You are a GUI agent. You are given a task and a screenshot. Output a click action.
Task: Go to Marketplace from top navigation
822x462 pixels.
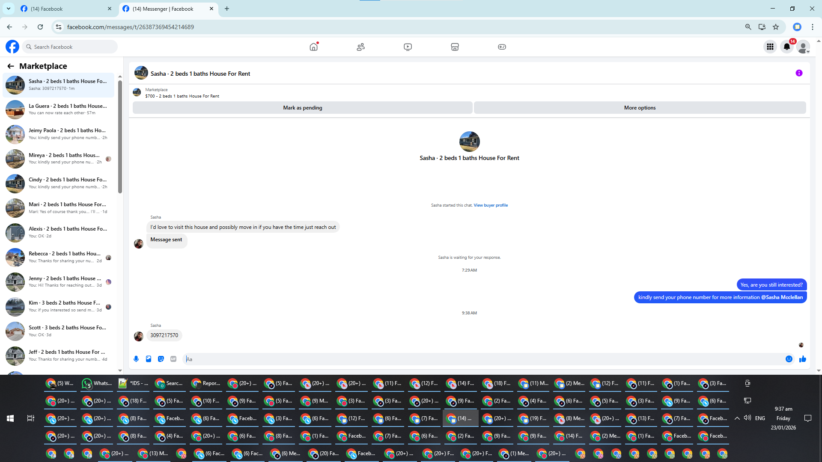click(x=455, y=47)
